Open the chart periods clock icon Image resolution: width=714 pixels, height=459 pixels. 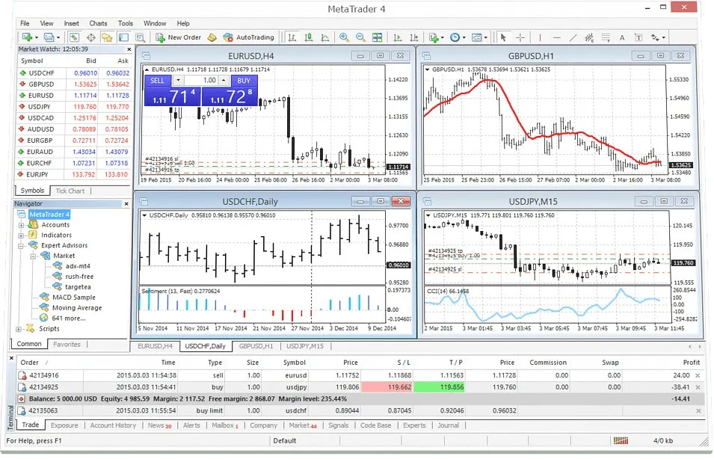(455, 37)
